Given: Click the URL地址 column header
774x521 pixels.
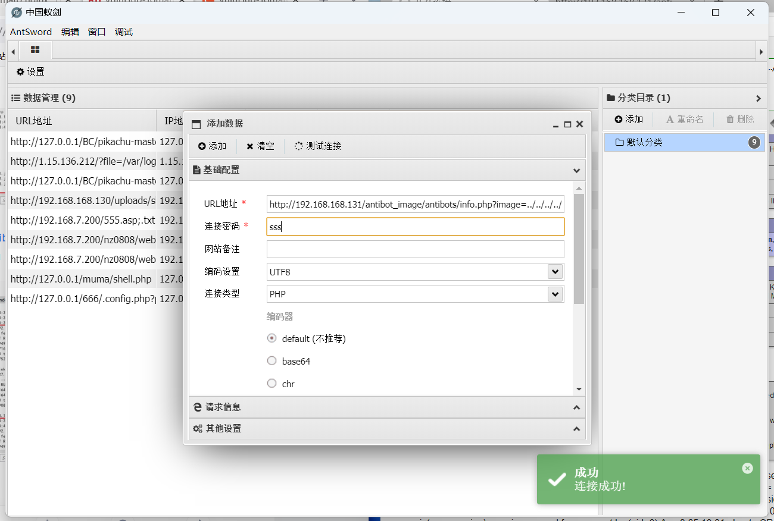Looking at the screenshot, I should pyautogui.click(x=82, y=121).
